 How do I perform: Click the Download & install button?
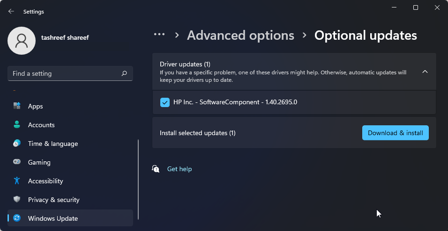395,133
